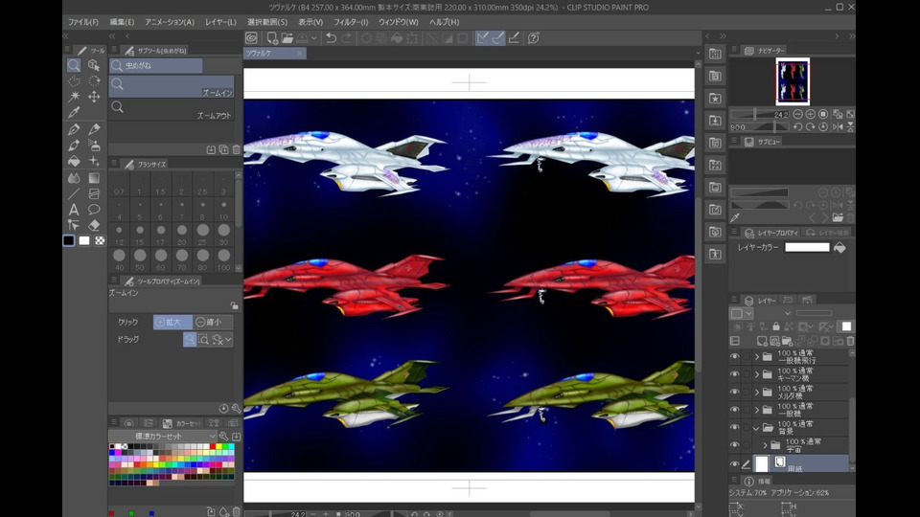Click the Navigator canvas thumbnail
Image resolution: width=920 pixels, height=517 pixels.
click(x=793, y=81)
